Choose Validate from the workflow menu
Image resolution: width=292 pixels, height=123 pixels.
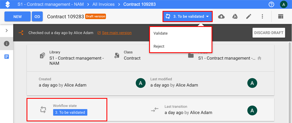click(x=161, y=33)
